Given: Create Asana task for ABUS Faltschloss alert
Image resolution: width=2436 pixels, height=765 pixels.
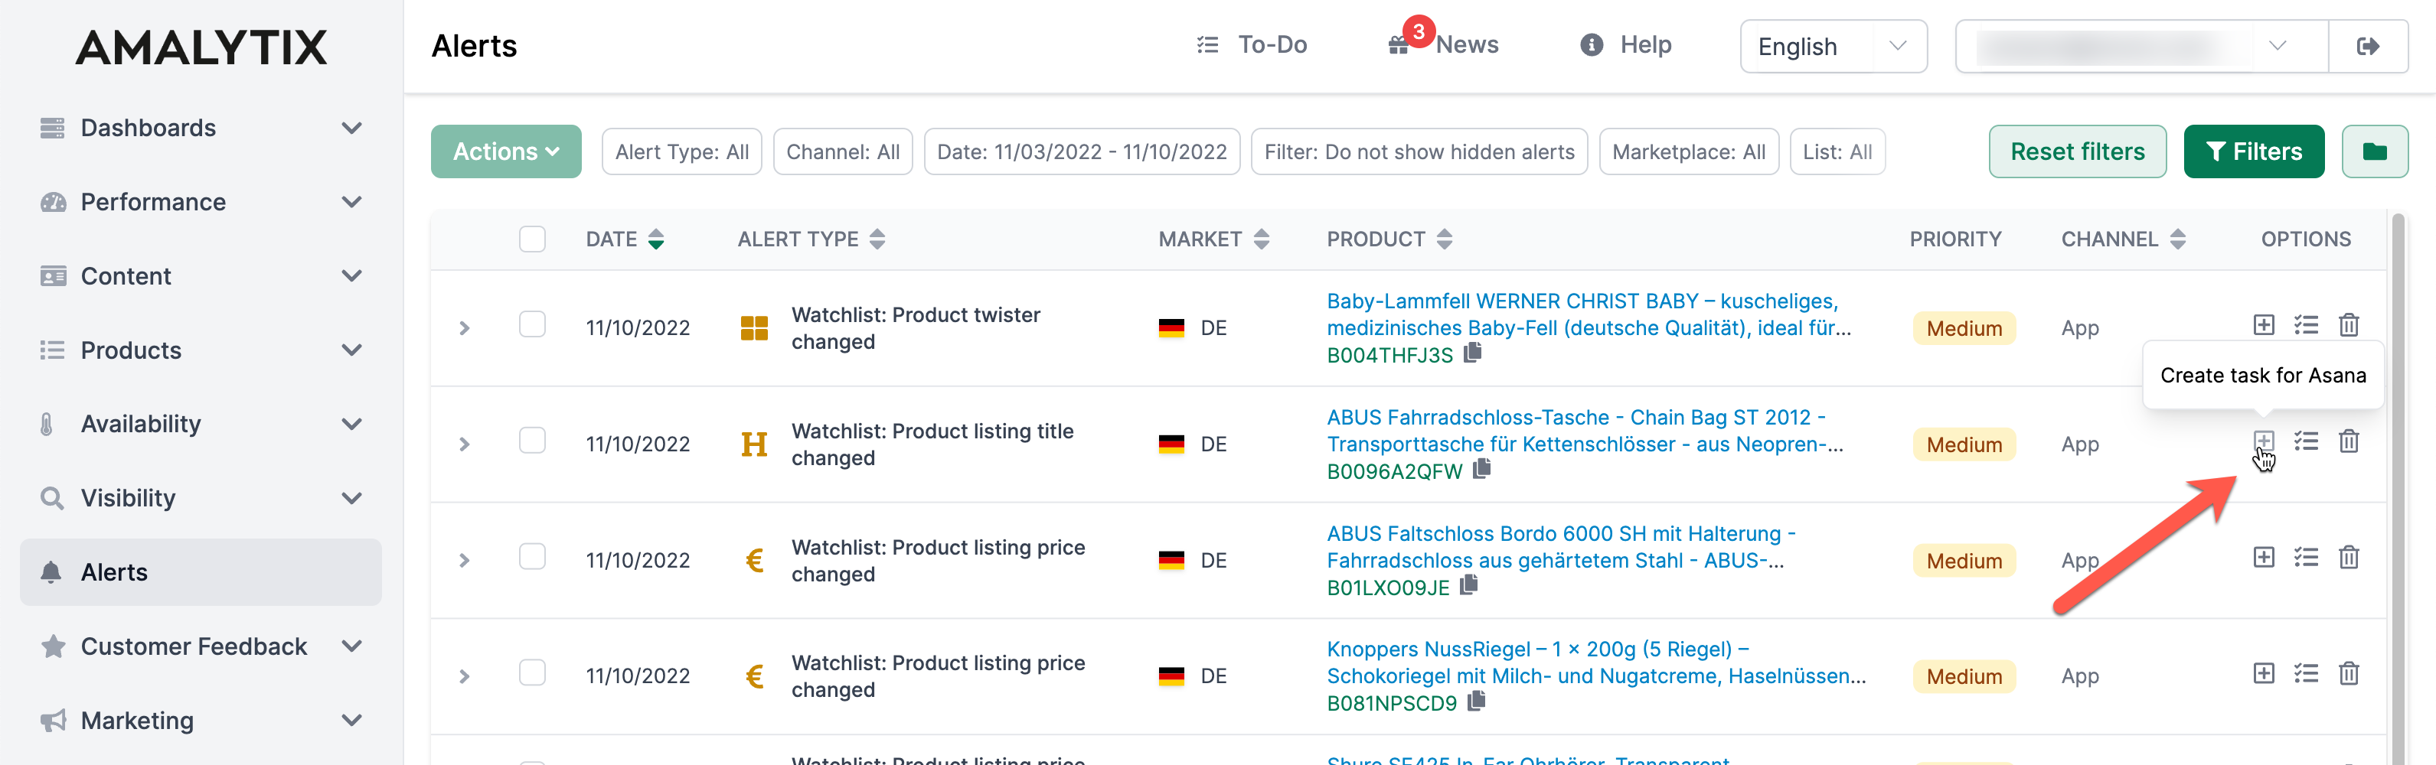Looking at the screenshot, I should click(2263, 557).
